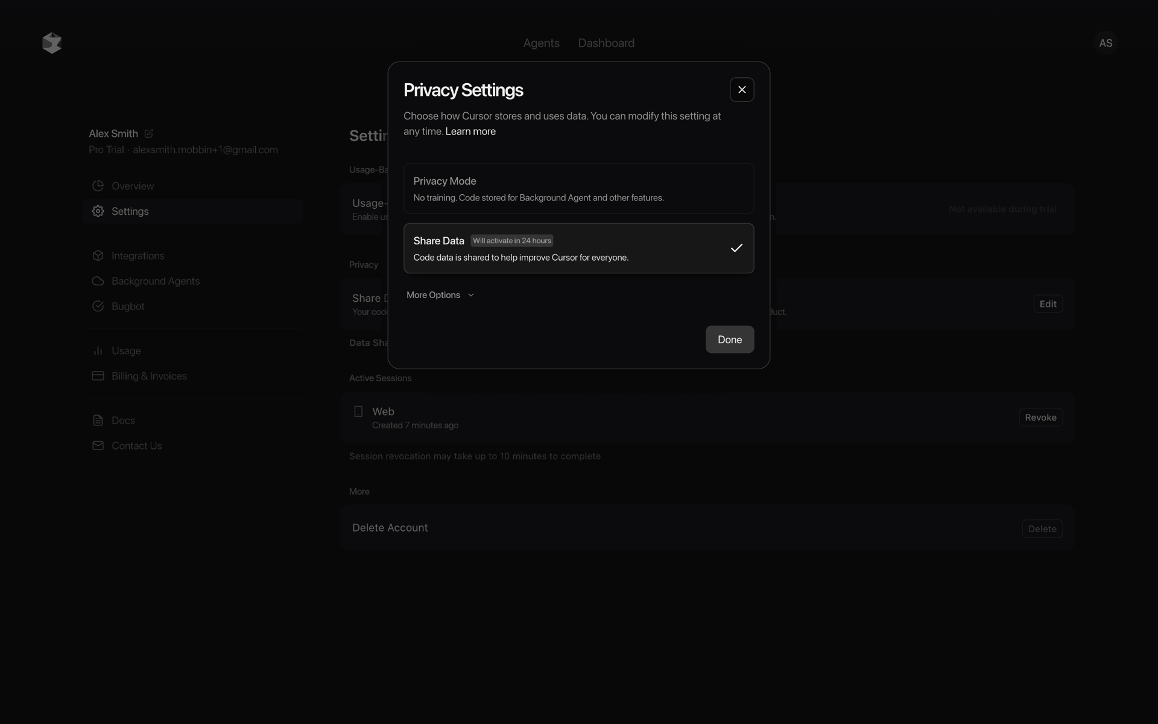Click the Cursor logo icon

click(x=52, y=43)
